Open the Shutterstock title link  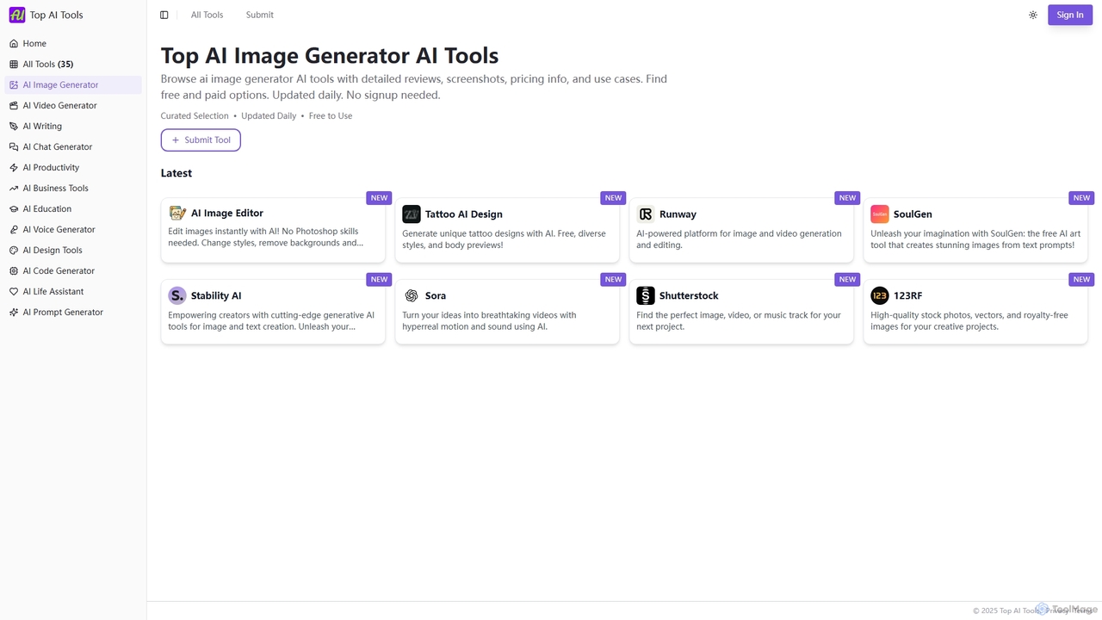pos(689,295)
